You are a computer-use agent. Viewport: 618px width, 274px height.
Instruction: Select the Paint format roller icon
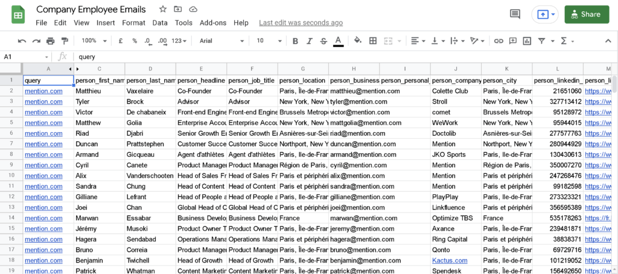click(65, 41)
